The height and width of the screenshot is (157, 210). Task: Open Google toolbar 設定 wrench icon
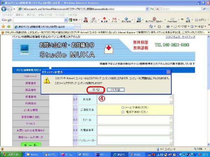[x=188, y=20]
